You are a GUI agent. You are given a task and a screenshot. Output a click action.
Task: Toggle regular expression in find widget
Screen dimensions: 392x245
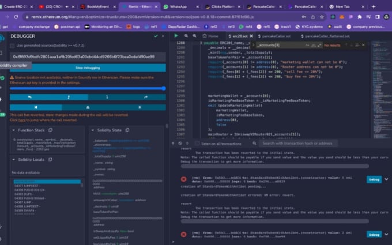(x=319, y=45)
